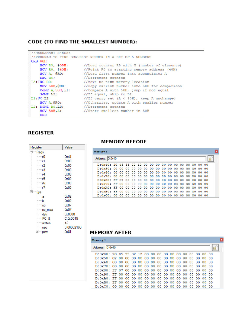Close the Memory Before window with red X
The height and width of the screenshot is (309, 232).
pos(217,151)
